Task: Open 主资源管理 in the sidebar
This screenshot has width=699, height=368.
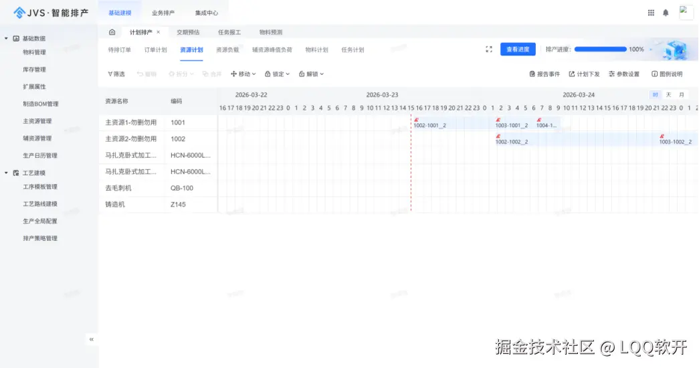Action: (x=37, y=121)
